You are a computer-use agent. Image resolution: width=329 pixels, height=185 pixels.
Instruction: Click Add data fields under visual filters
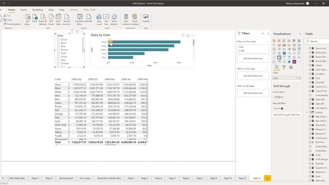(x=253, y=59)
